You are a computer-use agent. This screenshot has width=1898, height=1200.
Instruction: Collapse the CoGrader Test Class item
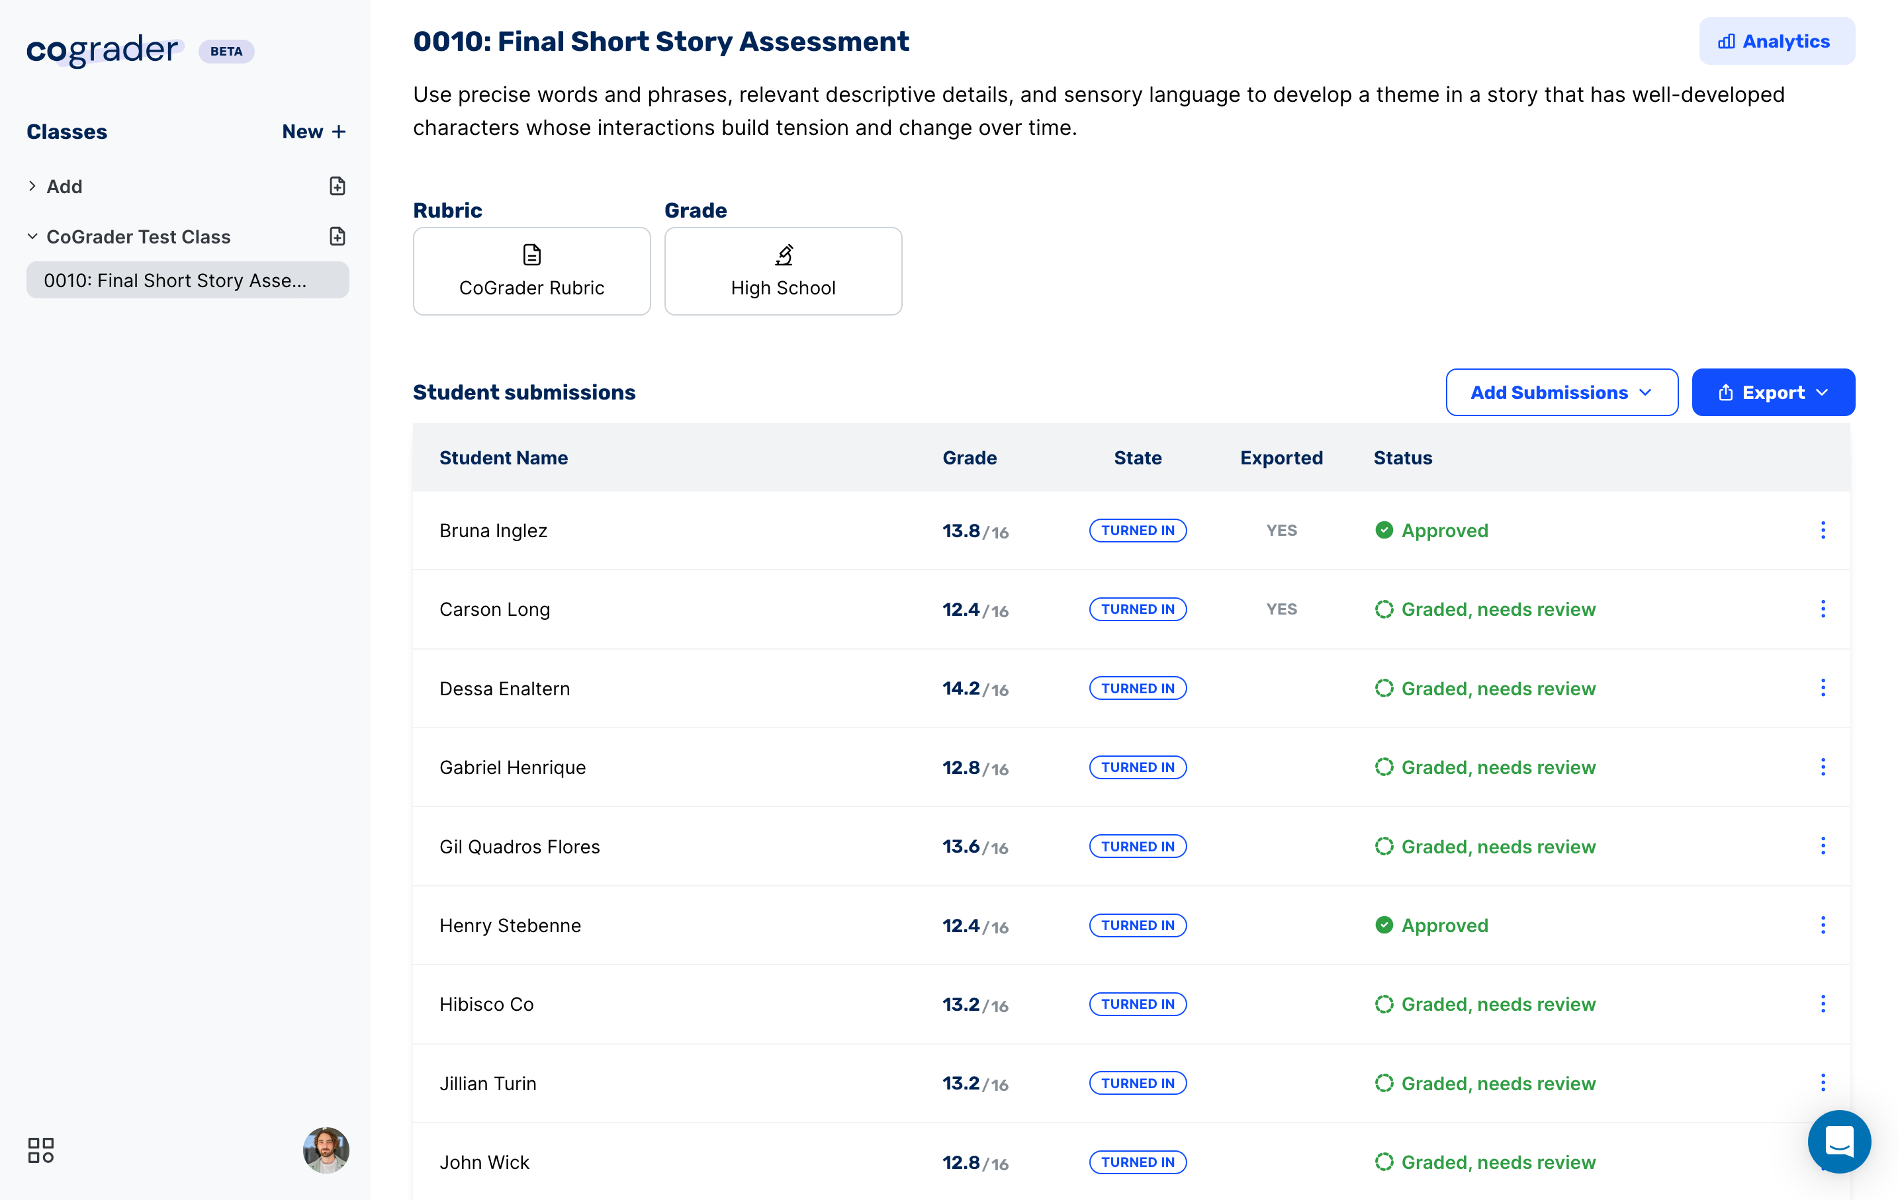(x=32, y=236)
